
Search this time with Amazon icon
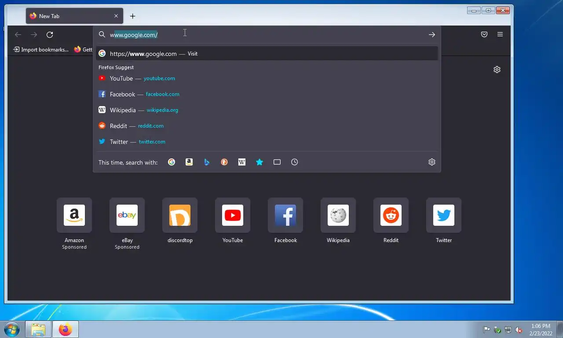(x=189, y=162)
